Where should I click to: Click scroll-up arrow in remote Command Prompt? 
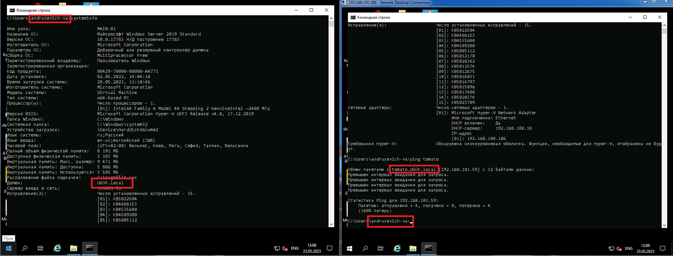click(x=664, y=25)
